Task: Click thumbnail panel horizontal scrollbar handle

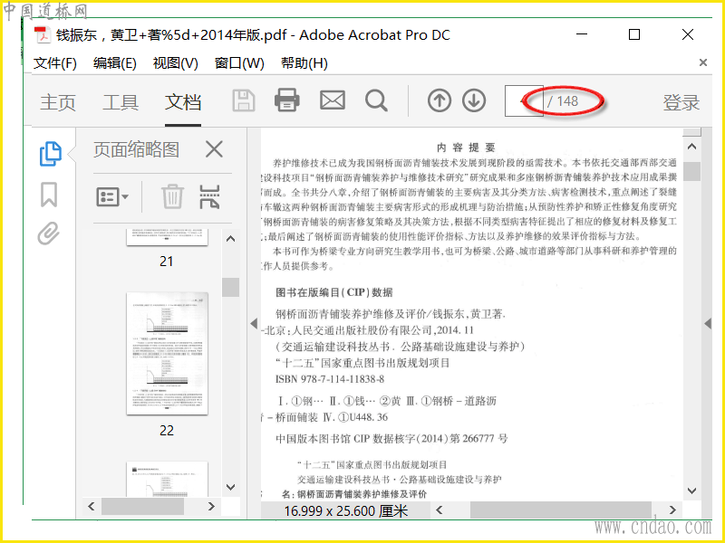Action: (x=142, y=506)
